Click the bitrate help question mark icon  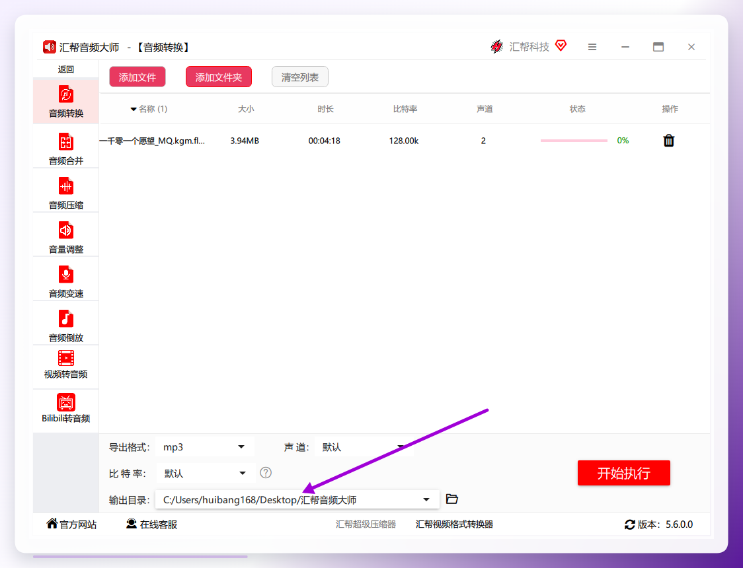pyautogui.click(x=266, y=472)
